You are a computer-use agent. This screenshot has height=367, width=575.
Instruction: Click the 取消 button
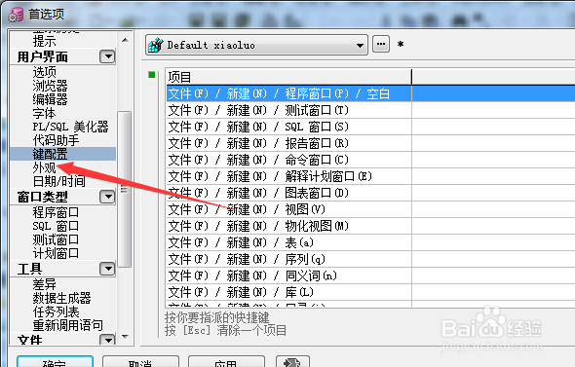(x=140, y=361)
